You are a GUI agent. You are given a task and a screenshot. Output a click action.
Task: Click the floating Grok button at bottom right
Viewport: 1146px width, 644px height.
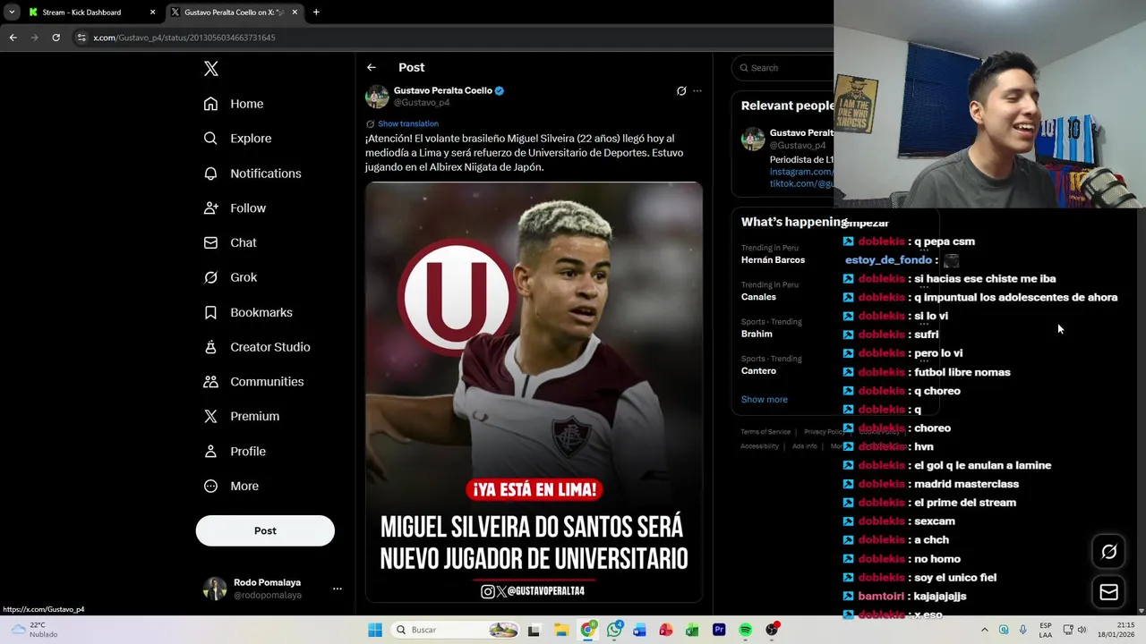pyautogui.click(x=1108, y=552)
